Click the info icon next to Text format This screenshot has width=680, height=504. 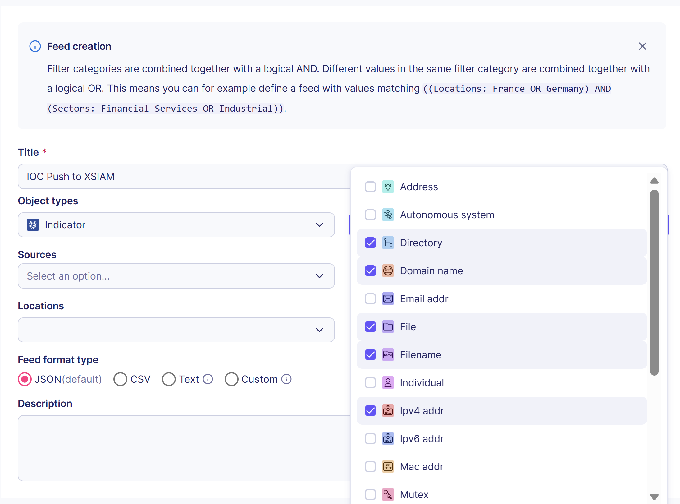(208, 379)
